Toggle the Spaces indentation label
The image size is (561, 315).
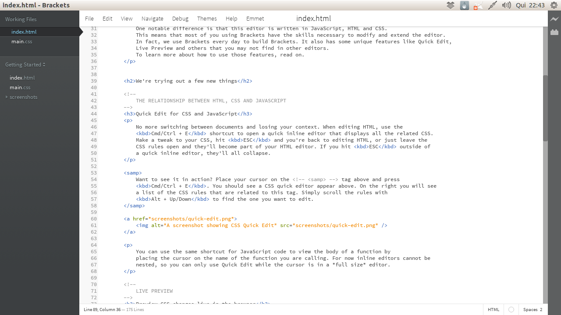point(530,310)
